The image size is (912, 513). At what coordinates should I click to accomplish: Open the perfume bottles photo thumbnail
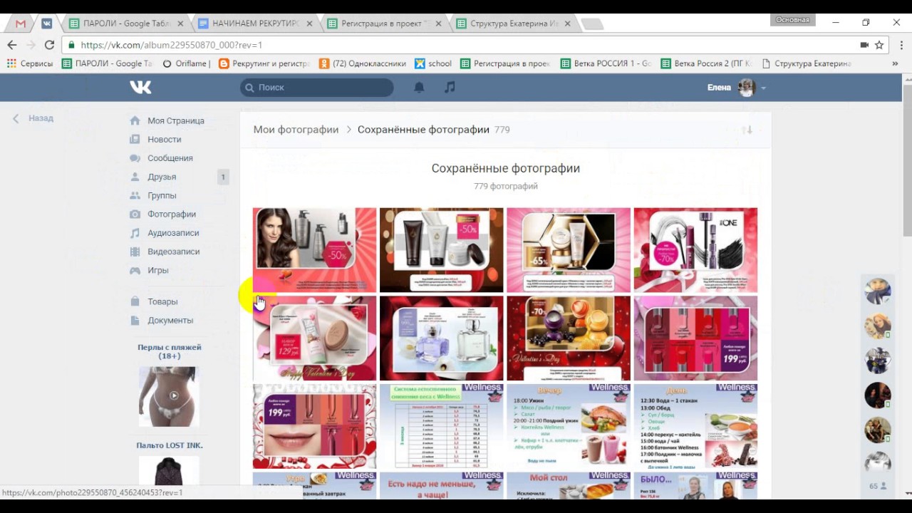tap(441, 338)
